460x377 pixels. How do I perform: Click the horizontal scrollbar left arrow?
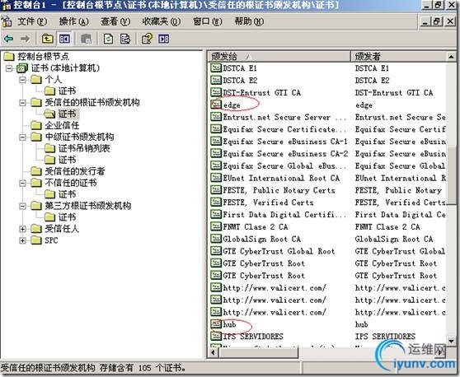click(214, 352)
